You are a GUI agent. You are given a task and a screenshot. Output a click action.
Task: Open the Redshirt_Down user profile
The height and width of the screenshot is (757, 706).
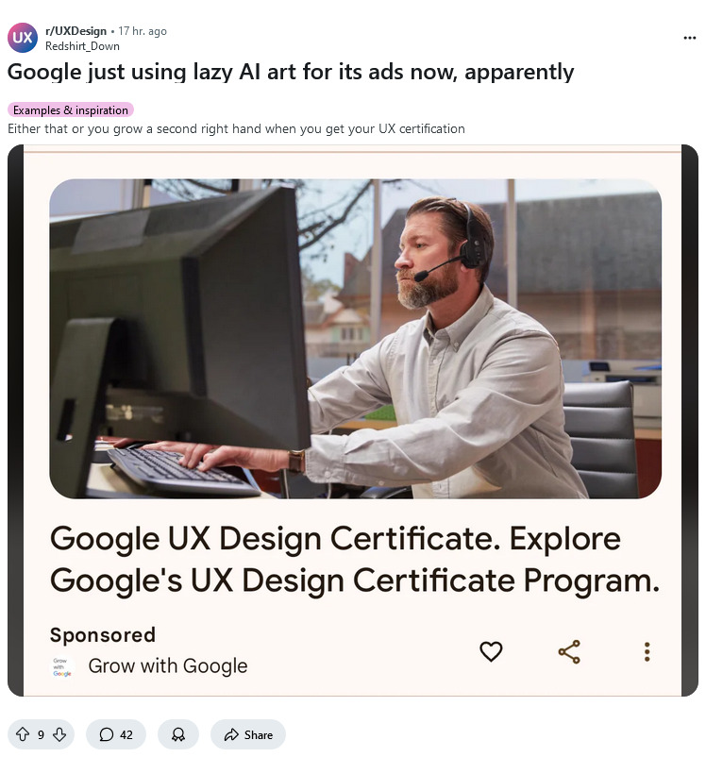pyautogui.click(x=82, y=46)
